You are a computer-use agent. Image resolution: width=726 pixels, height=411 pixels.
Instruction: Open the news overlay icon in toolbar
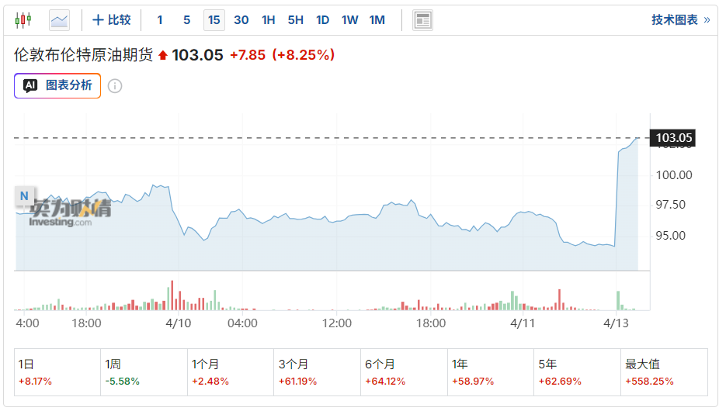pos(422,20)
